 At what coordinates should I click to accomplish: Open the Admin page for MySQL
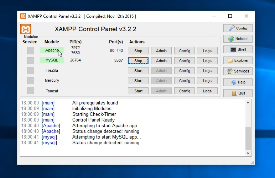(x=161, y=61)
